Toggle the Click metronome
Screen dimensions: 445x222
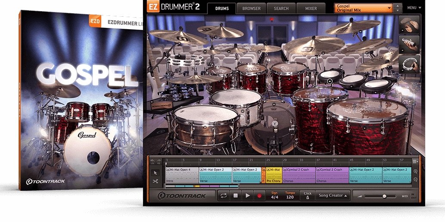[x=307, y=195]
